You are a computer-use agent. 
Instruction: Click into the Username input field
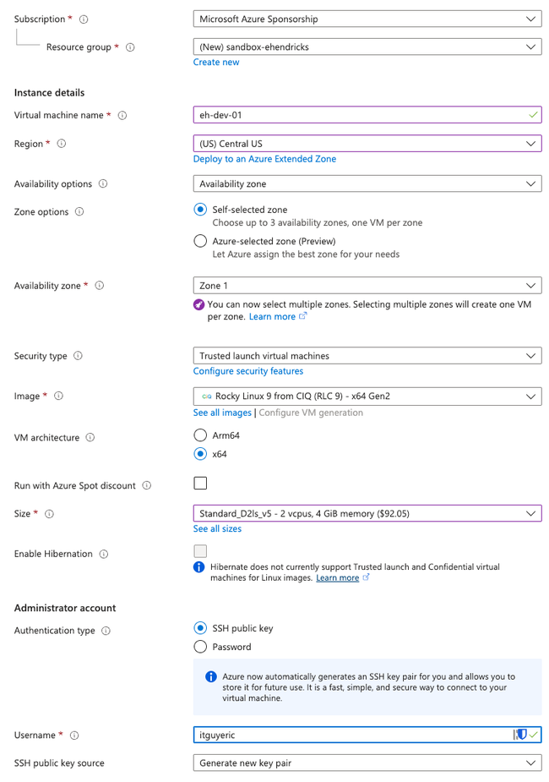(351, 735)
